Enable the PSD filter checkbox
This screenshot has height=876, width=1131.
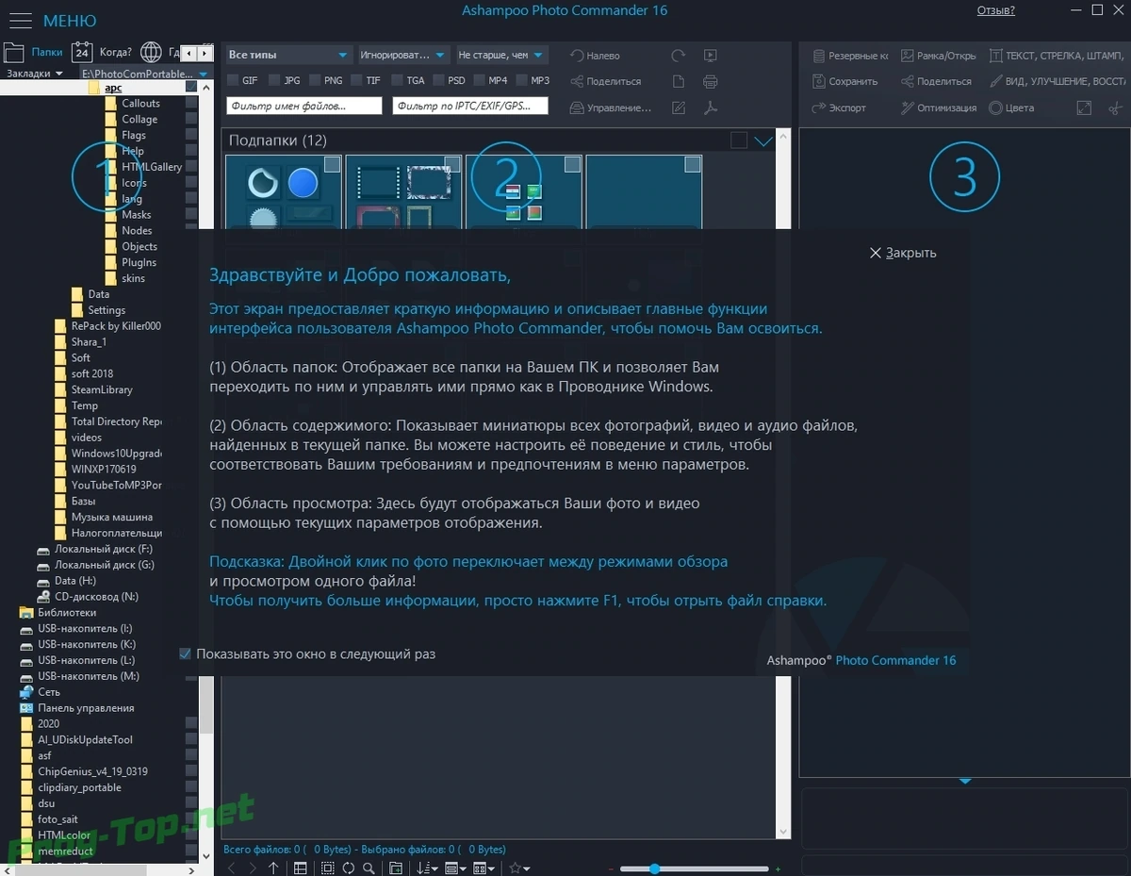pos(438,81)
